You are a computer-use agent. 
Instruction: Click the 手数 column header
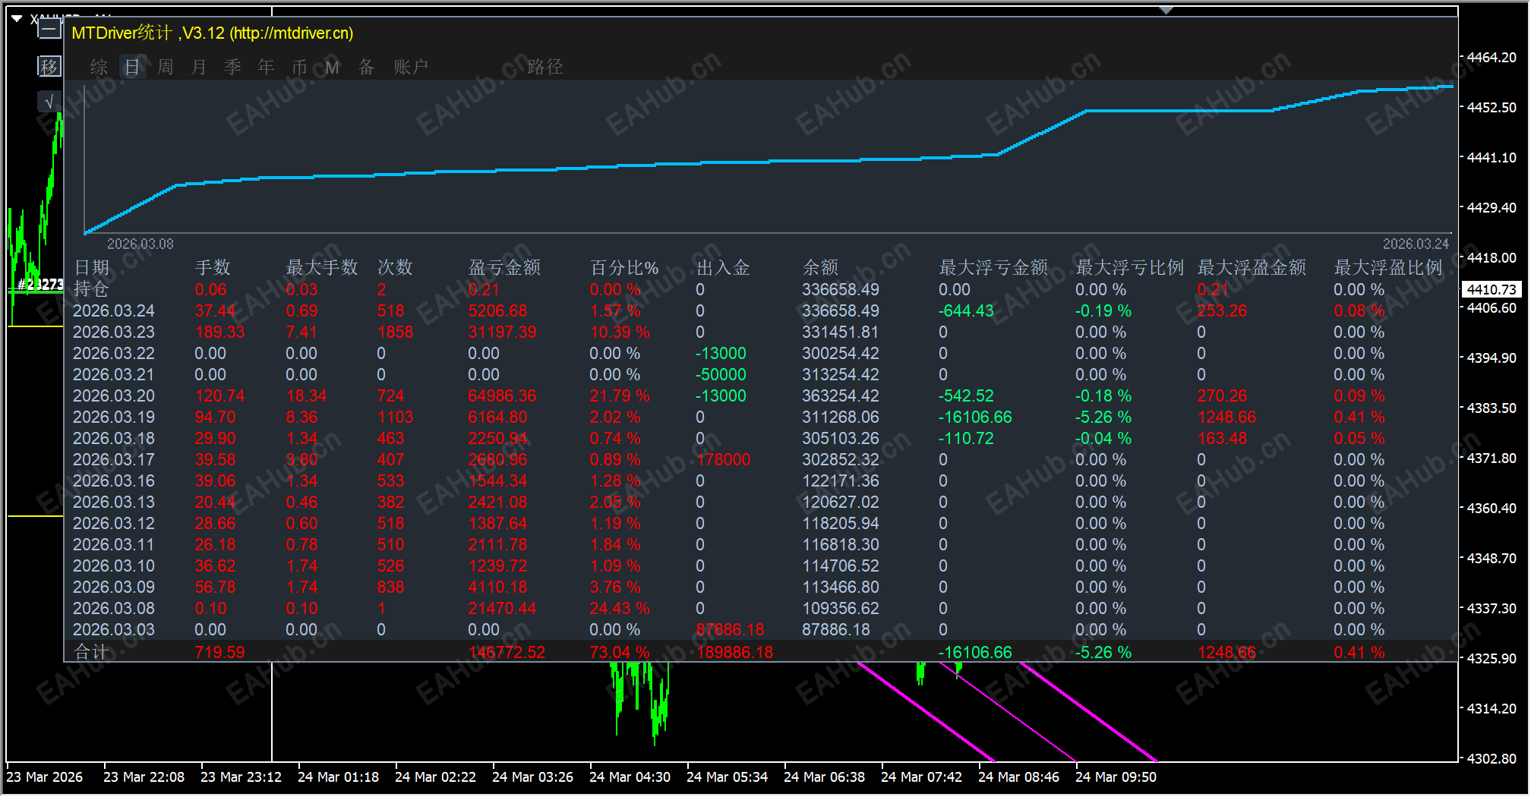tap(213, 267)
